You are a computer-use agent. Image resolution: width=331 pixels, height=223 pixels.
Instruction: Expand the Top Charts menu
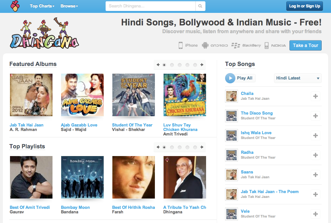pyautogui.click(x=42, y=6)
